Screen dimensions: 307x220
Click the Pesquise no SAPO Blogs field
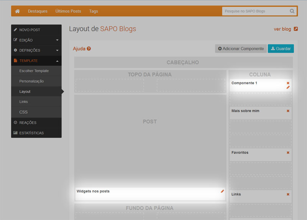point(255,11)
